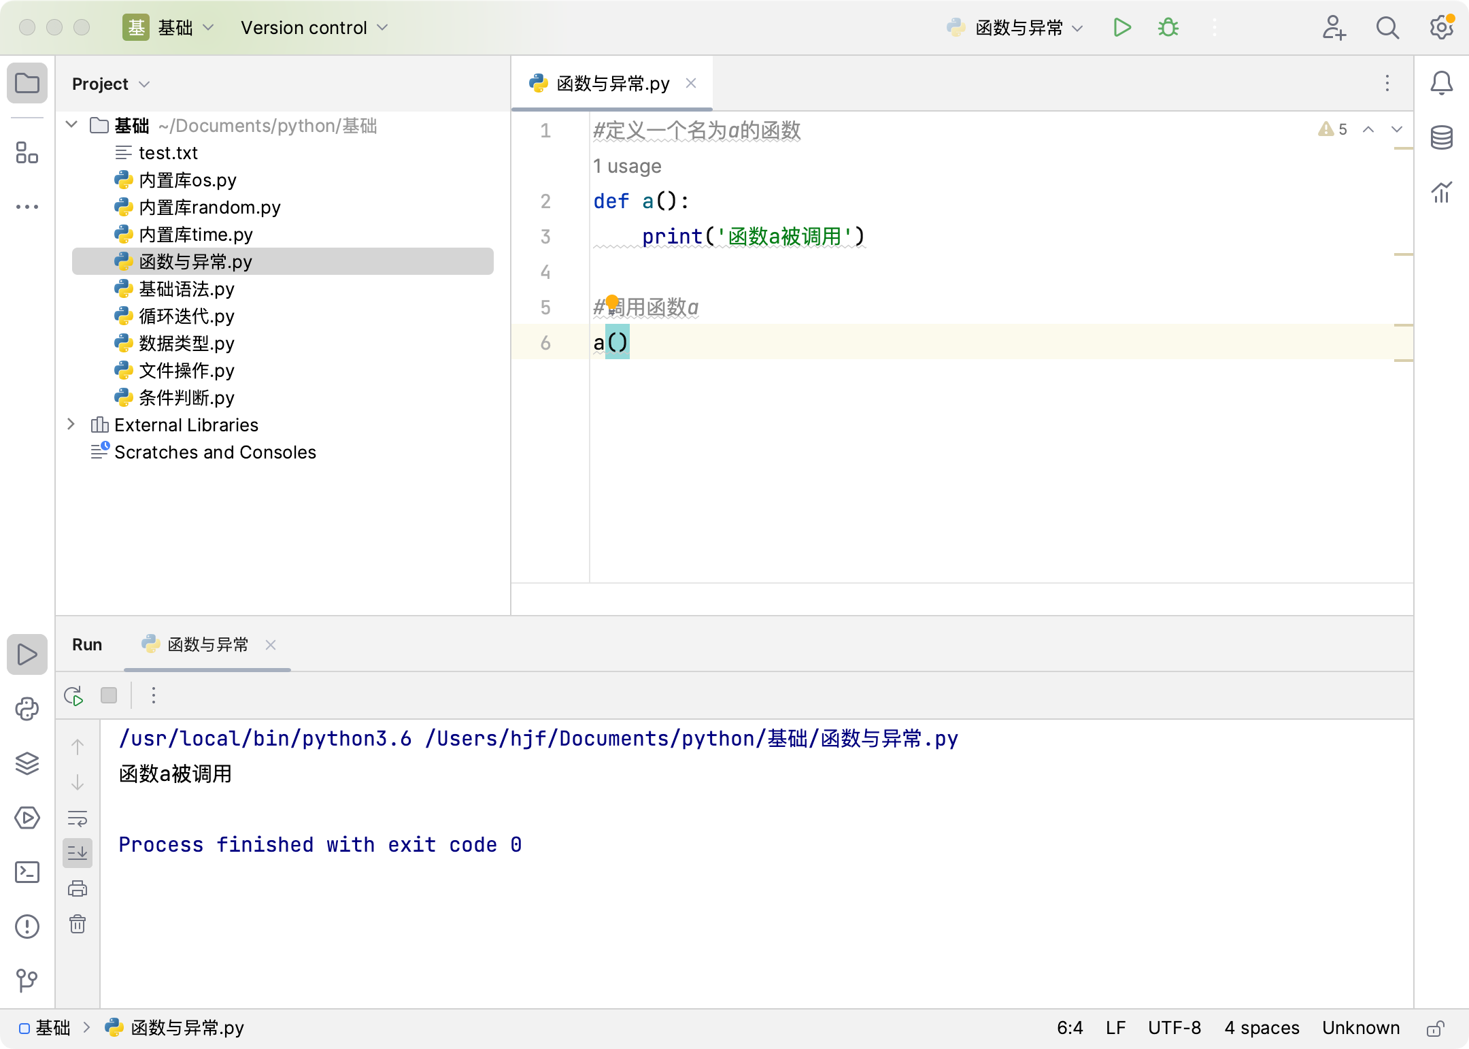Toggle soft-wrap in the run console
This screenshot has width=1469, height=1049.
[x=78, y=818]
